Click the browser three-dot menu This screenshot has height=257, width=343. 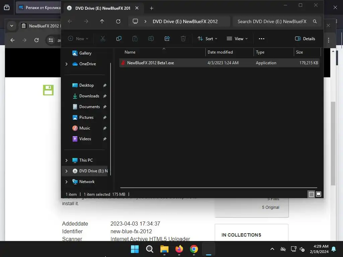coord(328,40)
